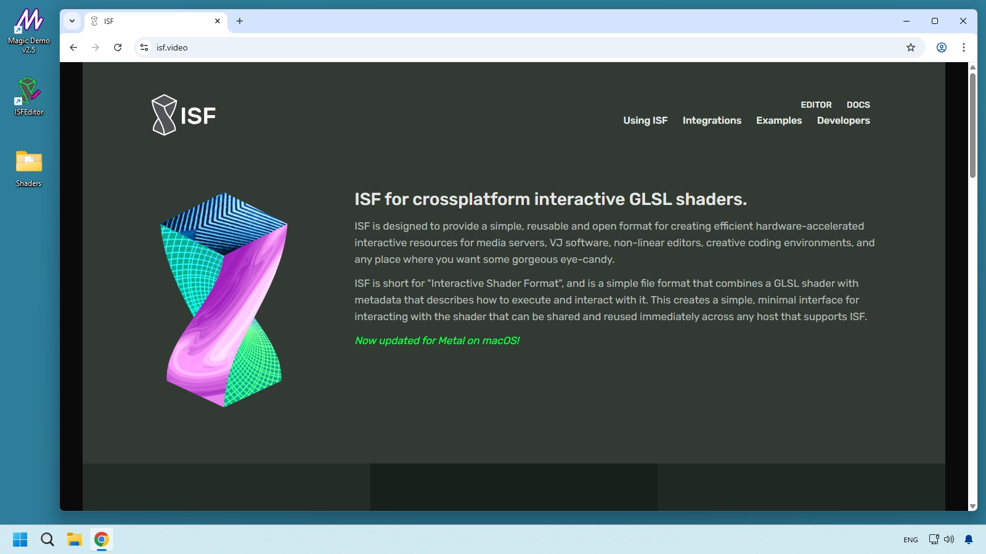Click the scrollbar up arrow
Screen dimensions: 986x554
click(972, 67)
